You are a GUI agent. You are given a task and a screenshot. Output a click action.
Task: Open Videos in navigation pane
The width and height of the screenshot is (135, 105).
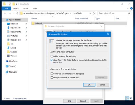click(x=13, y=56)
